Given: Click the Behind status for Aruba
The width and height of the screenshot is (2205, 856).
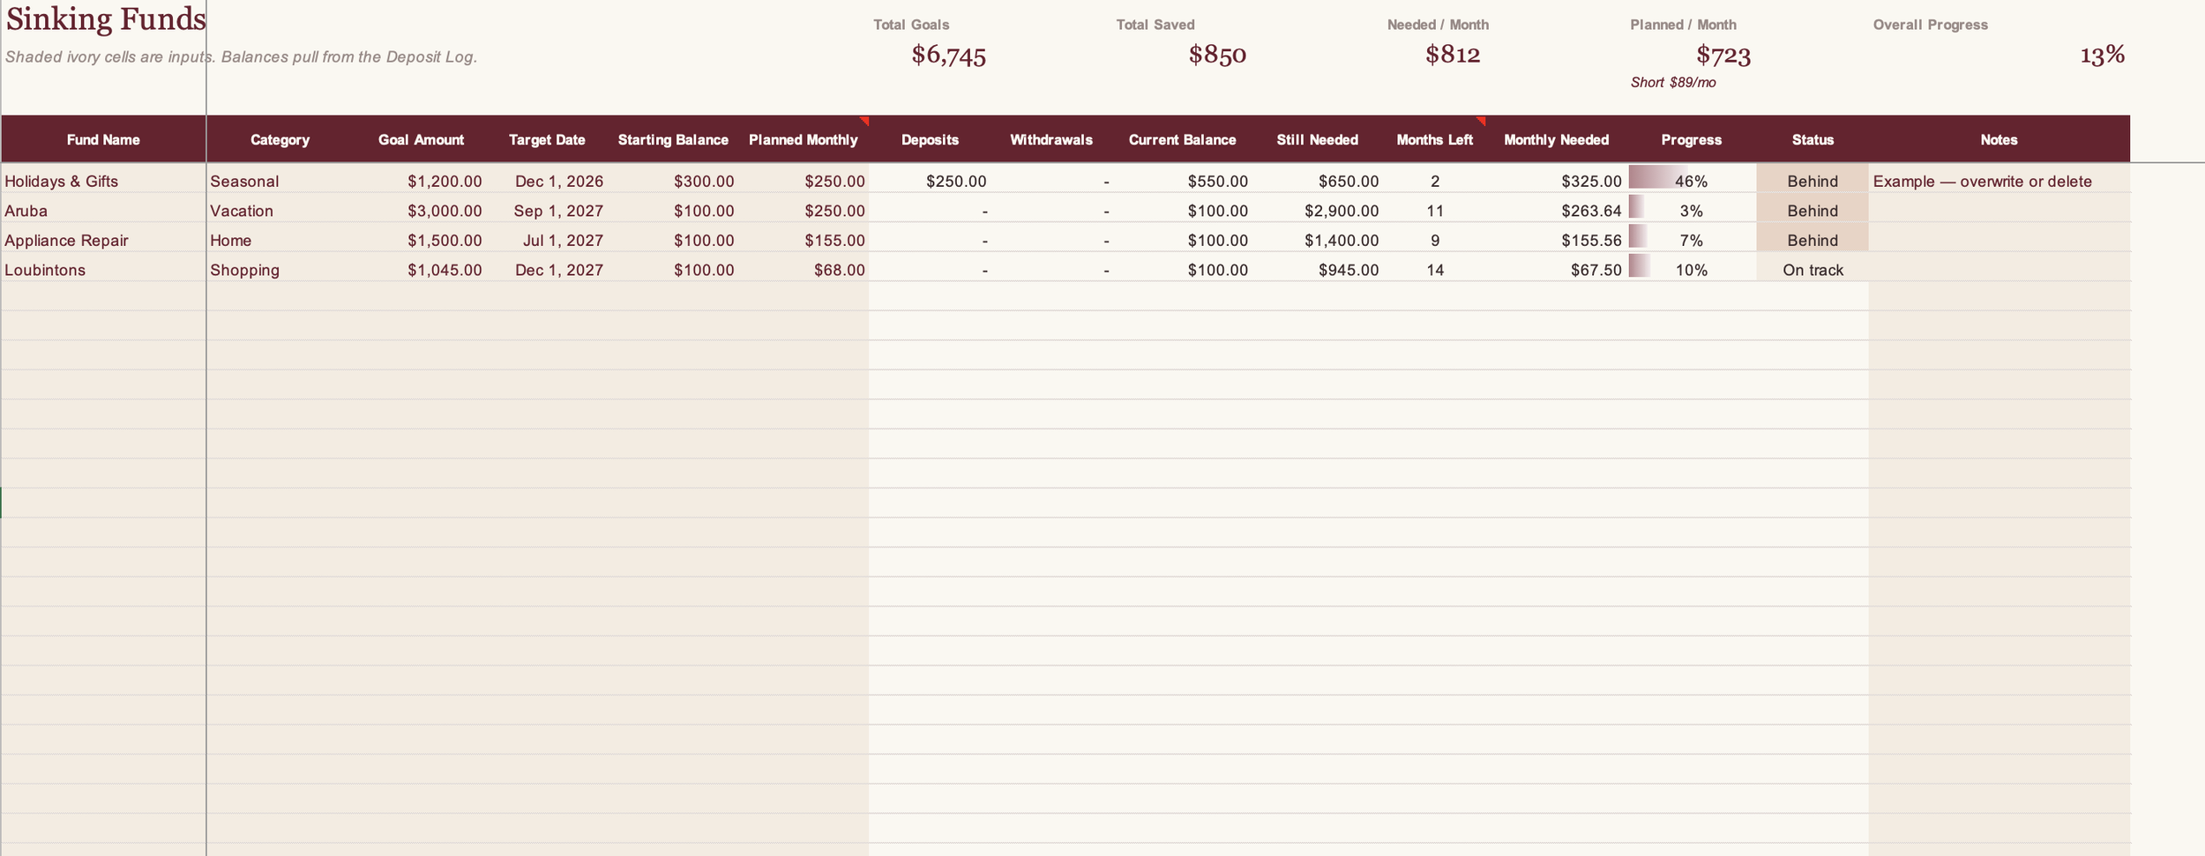Looking at the screenshot, I should click(x=1813, y=211).
